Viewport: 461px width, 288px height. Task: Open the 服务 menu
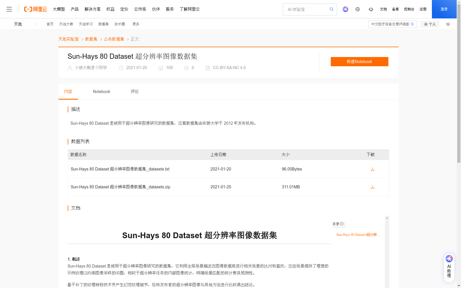point(170,9)
